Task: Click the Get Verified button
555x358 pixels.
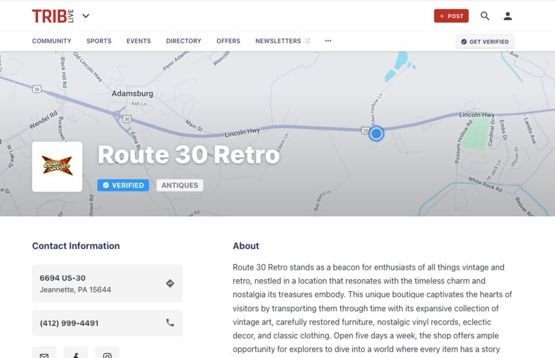Action: [x=484, y=41]
